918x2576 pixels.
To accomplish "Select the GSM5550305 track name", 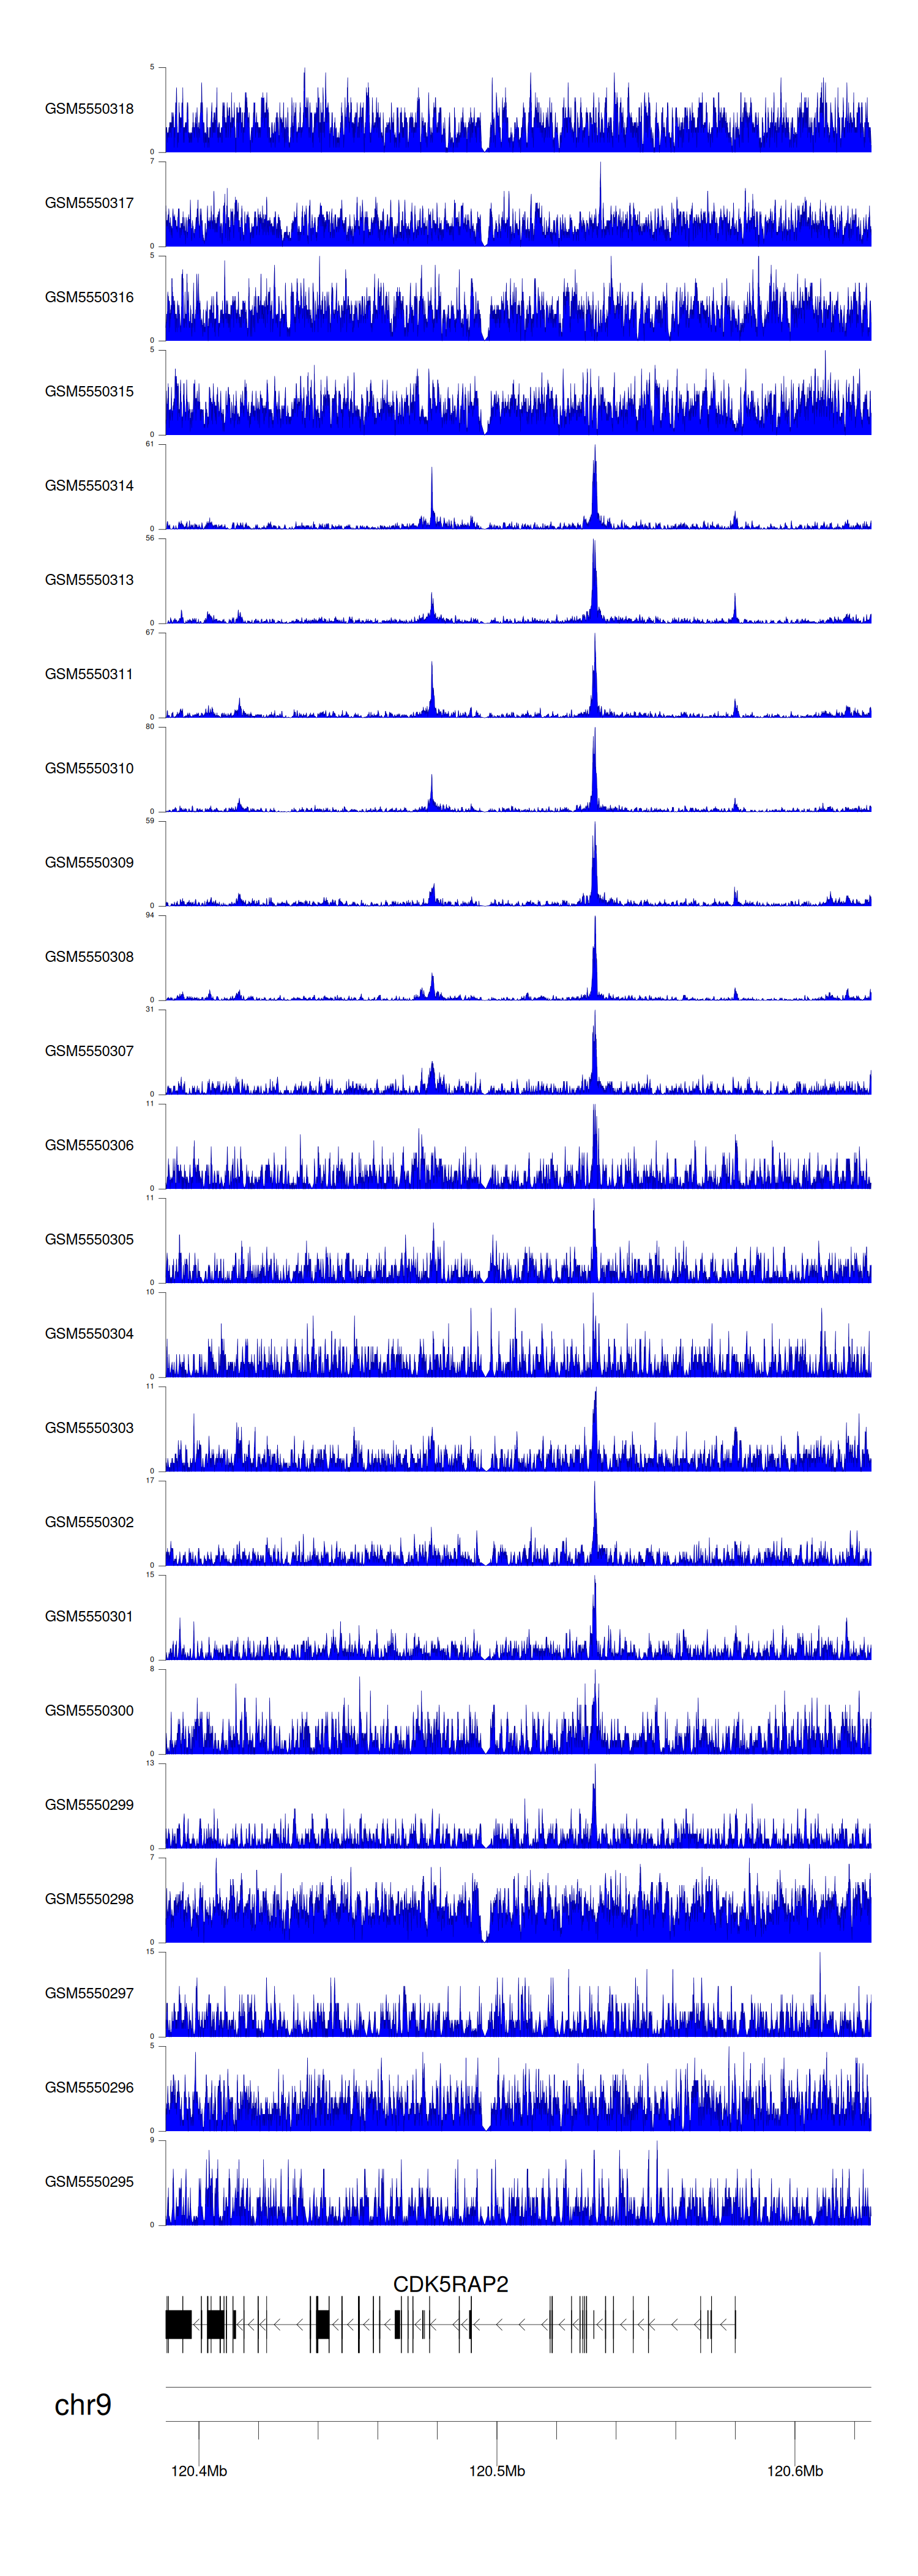I will [x=89, y=1239].
